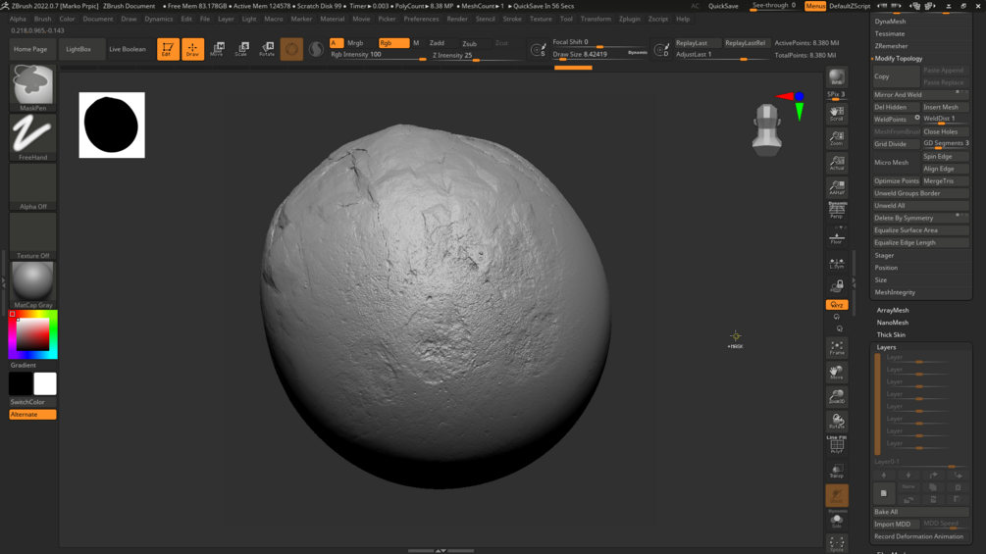Toggle PolyF line fill display
Screen dimensions: 986x554
[x=836, y=444]
